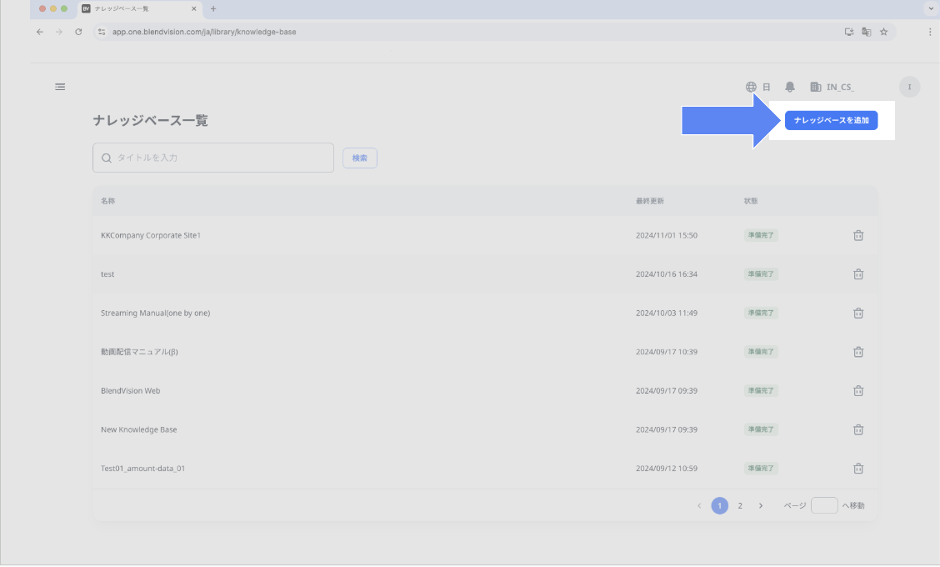Click site info icon in address bar
The width and height of the screenshot is (940, 567).
coord(102,32)
